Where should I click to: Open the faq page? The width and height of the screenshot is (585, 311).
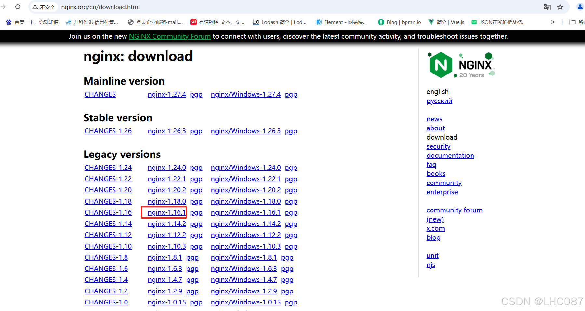pos(431,165)
